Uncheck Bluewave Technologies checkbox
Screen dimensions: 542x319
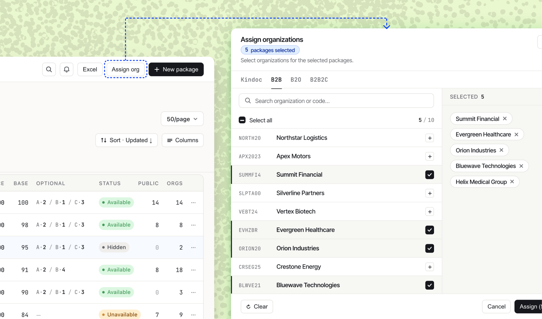pyautogui.click(x=430, y=285)
